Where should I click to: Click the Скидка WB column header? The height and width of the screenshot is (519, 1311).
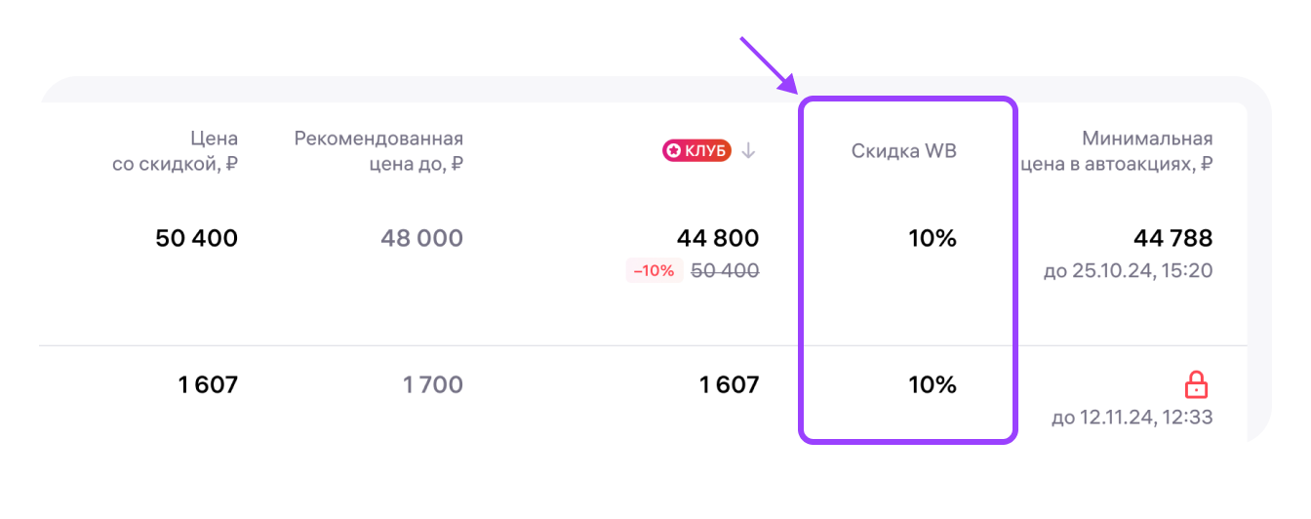point(903,151)
